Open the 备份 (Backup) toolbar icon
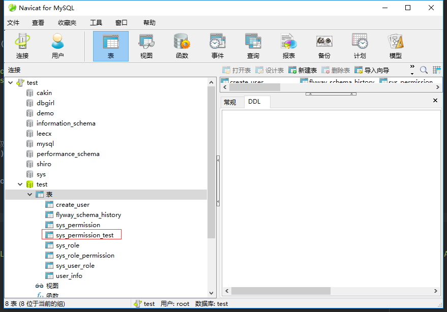Image resolution: width=447 pixels, height=312 pixels. point(323,45)
